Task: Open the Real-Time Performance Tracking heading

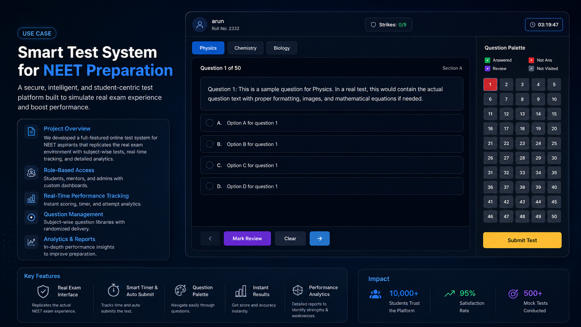Action: [86, 196]
